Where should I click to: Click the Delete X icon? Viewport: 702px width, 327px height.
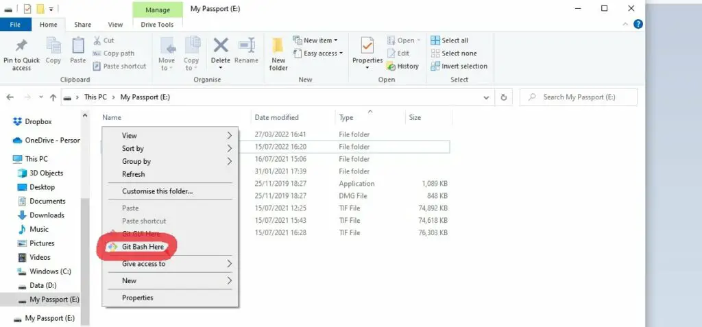[x=220, y=45]
